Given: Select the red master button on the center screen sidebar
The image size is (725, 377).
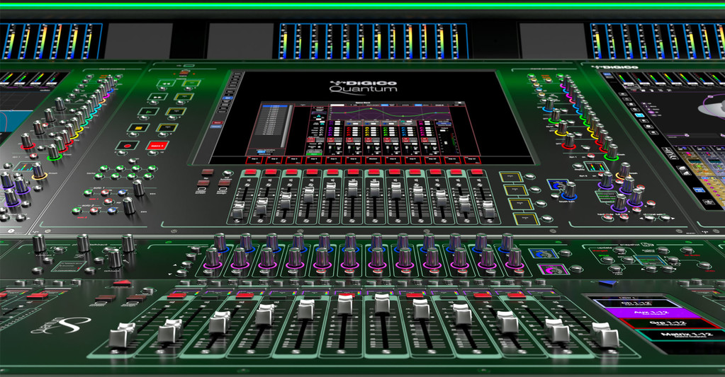Looking at the screenshot, I should [218, 123].
